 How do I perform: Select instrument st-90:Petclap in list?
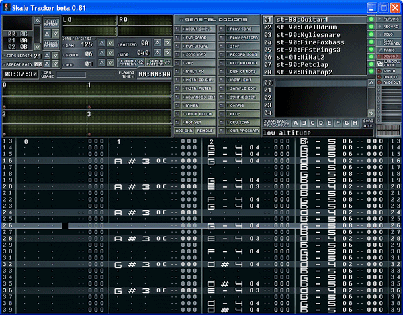click(321, 64)
